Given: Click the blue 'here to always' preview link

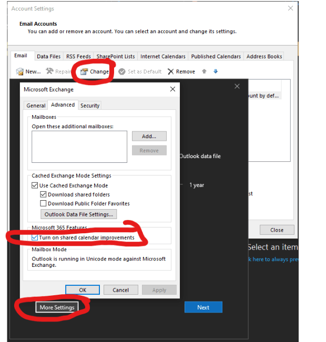Looking at the screenshot, I should coord(271,259).
